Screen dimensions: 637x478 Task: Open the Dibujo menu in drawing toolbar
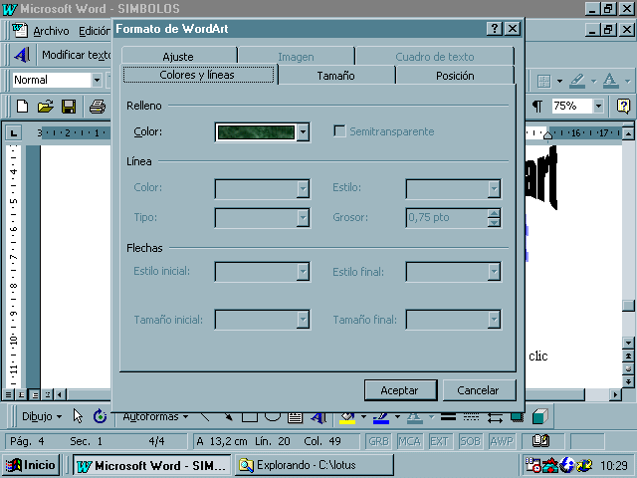42,416
